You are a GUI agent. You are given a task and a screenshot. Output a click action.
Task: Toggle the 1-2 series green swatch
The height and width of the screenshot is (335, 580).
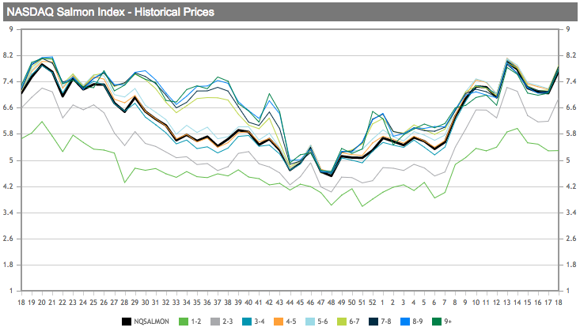pyautogui.click(x=184, y=322)
